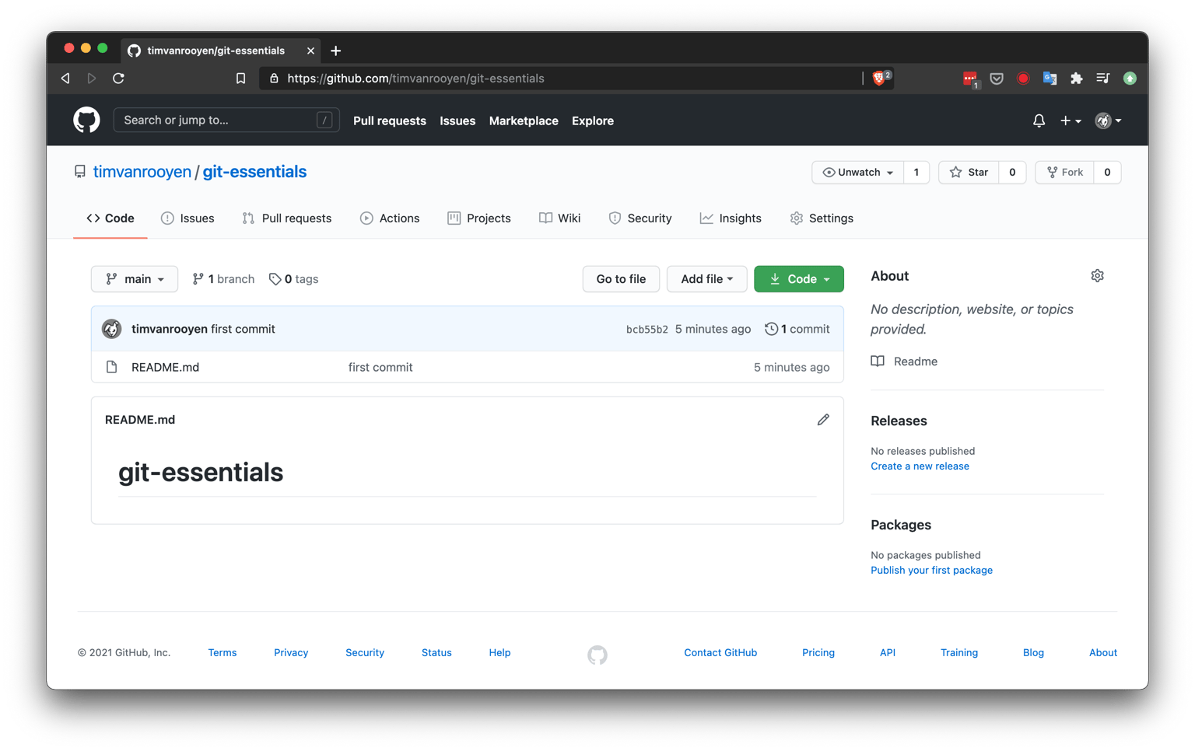The height and width of the screenshot is (751, 1195).
Task: Open the notifications bell
Action: pyautogui.click(x=1039, y=121)
